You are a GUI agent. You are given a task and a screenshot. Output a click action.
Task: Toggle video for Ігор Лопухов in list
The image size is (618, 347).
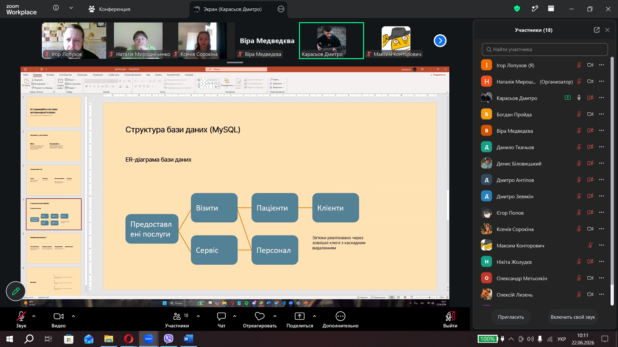(590, 65)
